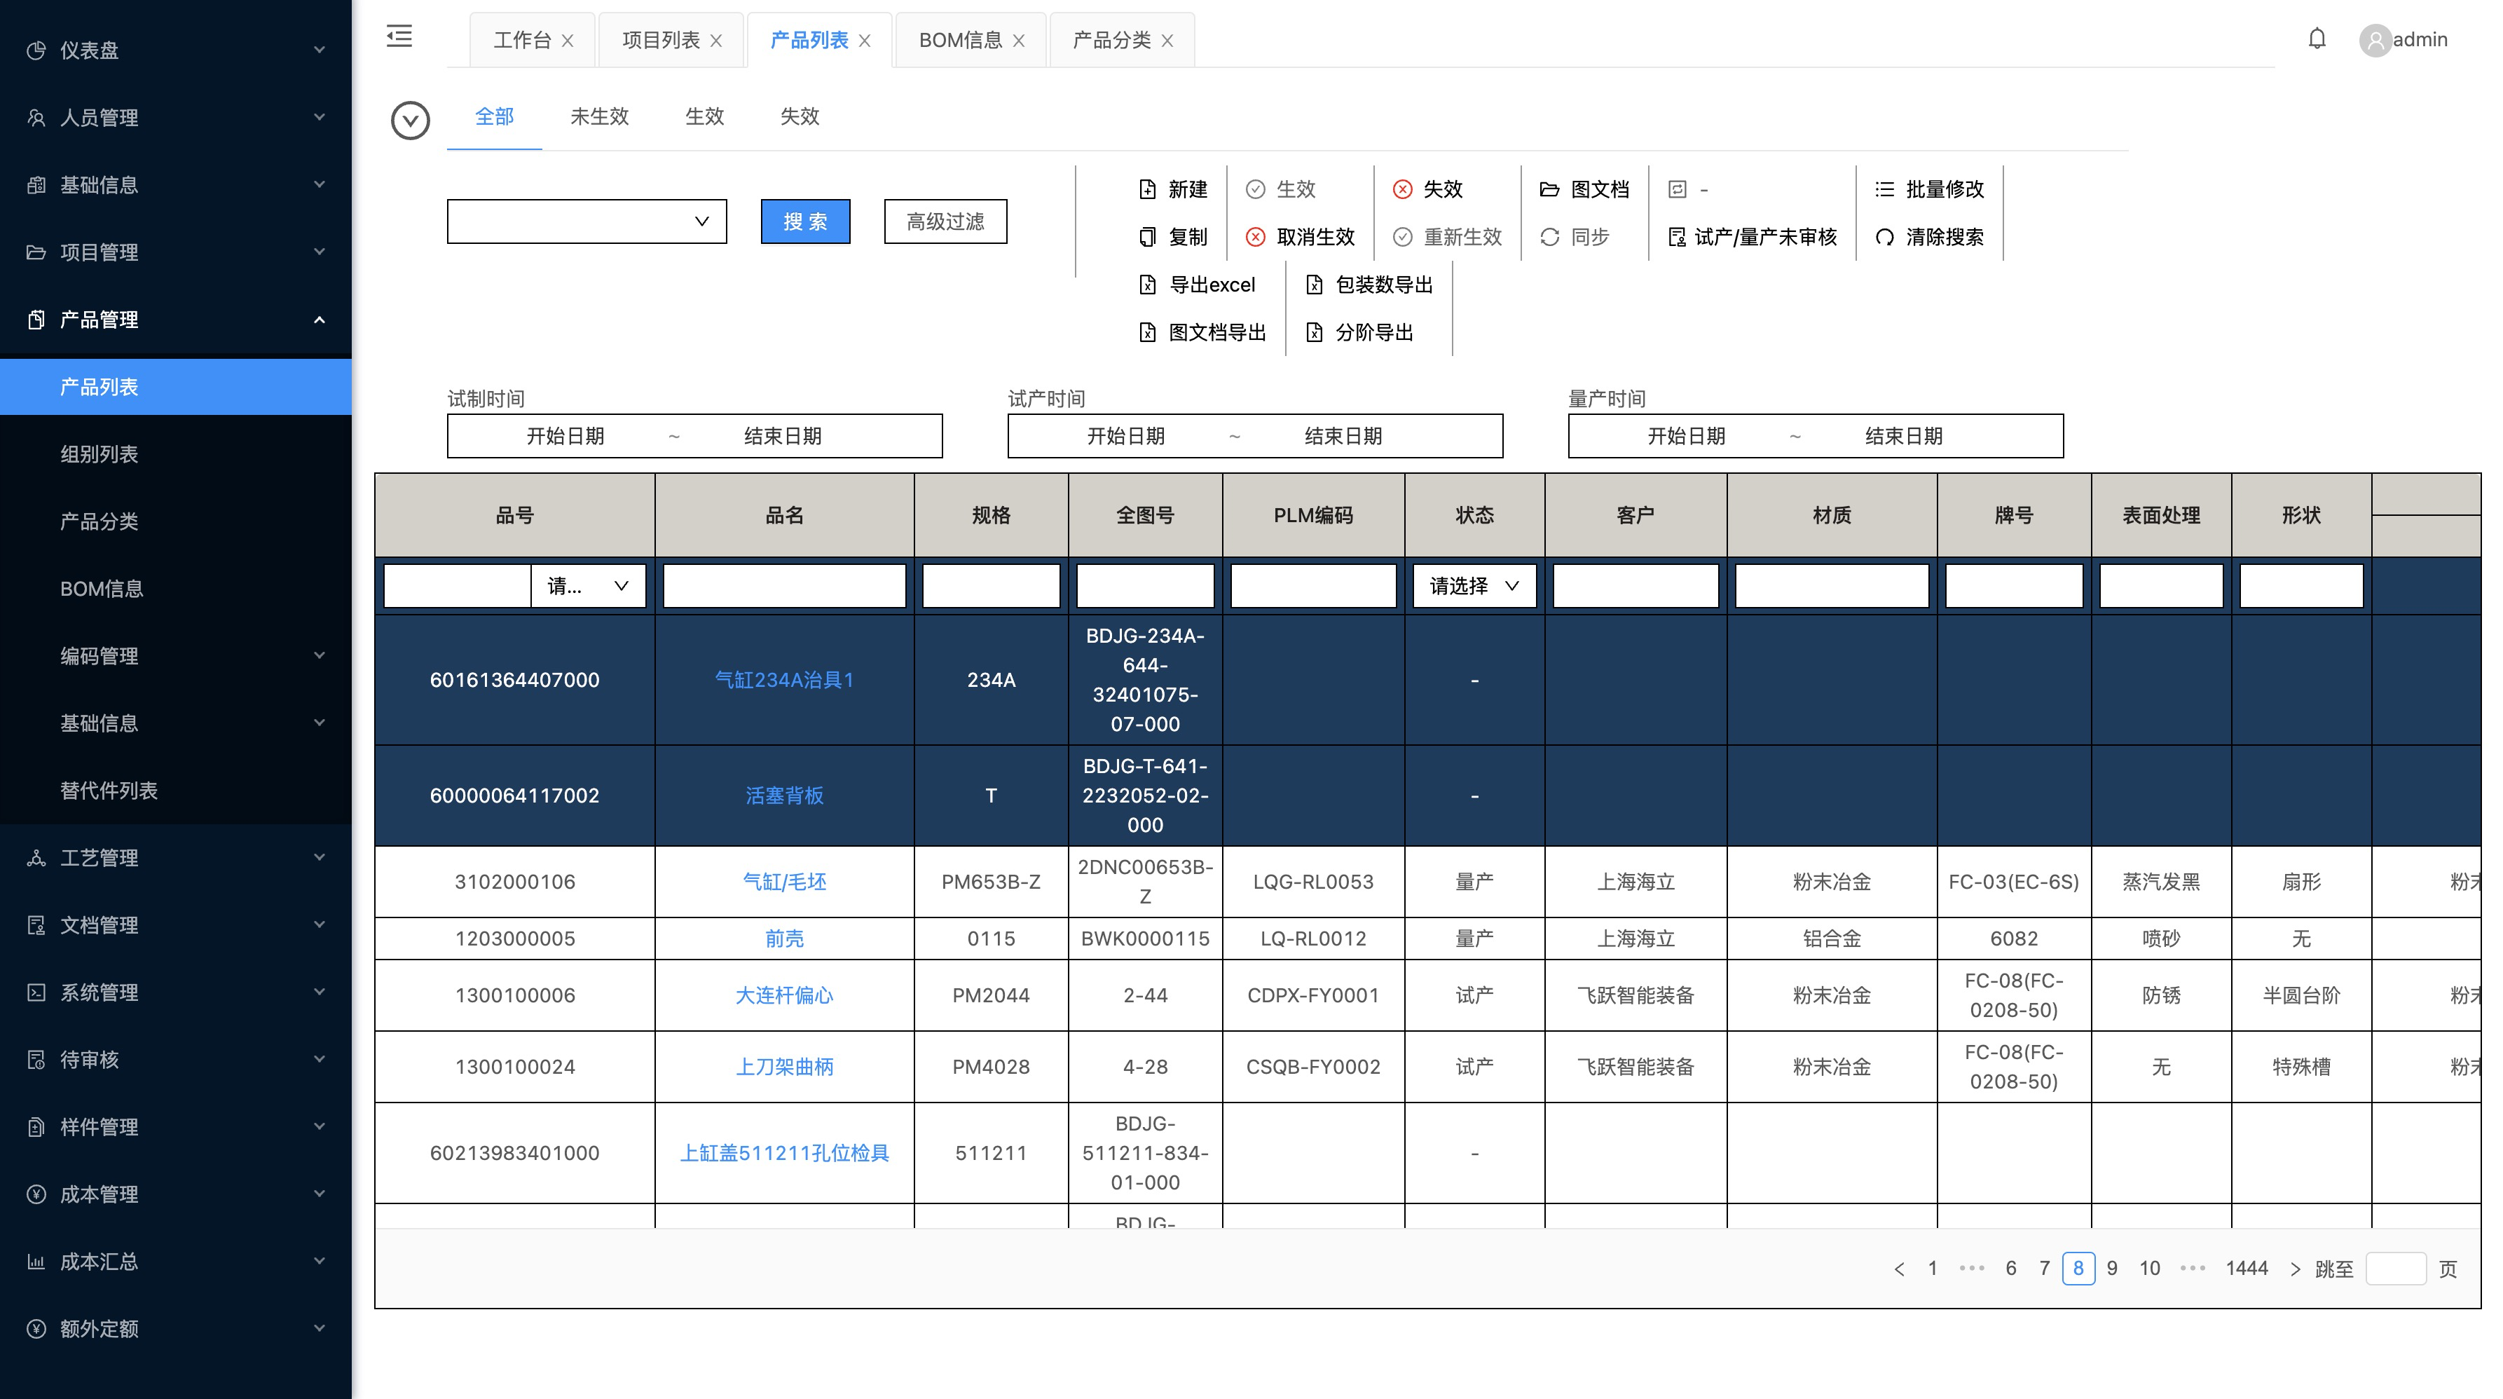Close the 工作台 tab
Viewport: 2503px width, 1399px height.
coord(568,41)
